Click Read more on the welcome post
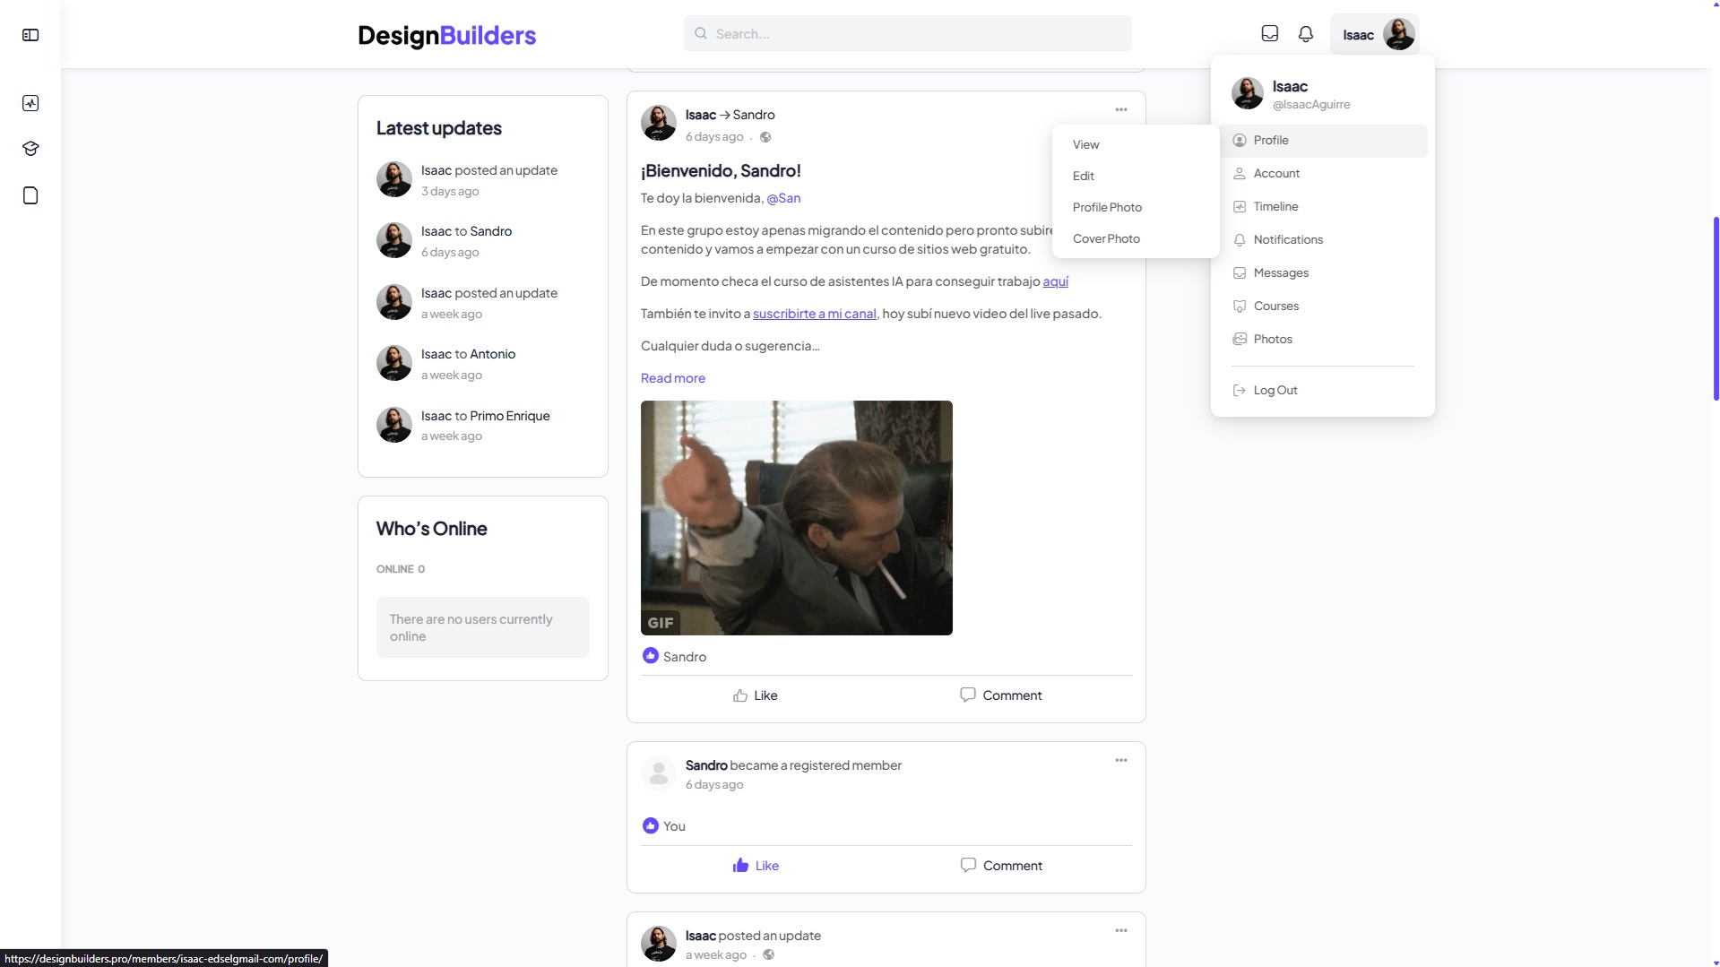Image resolution: width=1720 pixels, height=967 pixels. (x=672, y=378)
